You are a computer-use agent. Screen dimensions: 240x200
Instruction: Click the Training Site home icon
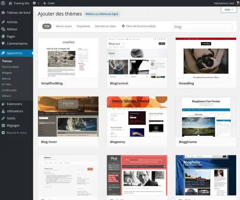10,3
